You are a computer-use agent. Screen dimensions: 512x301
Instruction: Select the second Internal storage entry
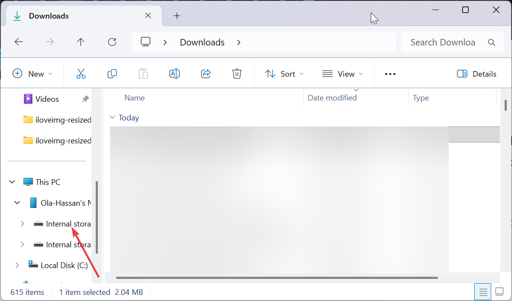point(62,245)
